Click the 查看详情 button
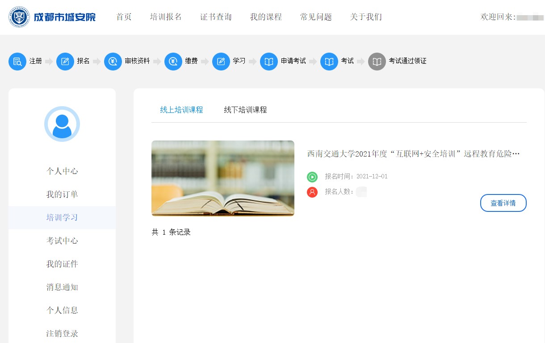The height and width of the screenshot is (343, 545). pyautogui.click(x=503, y=202)
